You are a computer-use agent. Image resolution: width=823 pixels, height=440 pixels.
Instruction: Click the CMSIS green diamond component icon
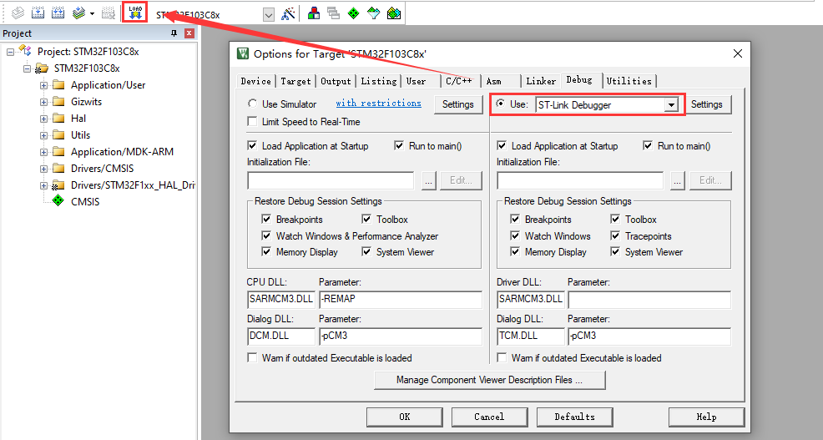click(x=58, y=201)
